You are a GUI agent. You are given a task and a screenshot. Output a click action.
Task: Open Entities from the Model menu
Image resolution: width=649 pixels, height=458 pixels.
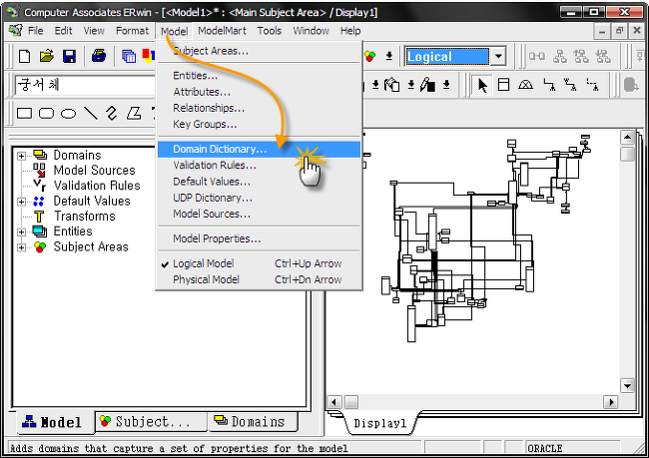pyautogui.click(x=259, y=75)
